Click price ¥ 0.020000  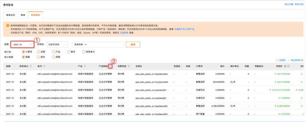coord(284,114)
